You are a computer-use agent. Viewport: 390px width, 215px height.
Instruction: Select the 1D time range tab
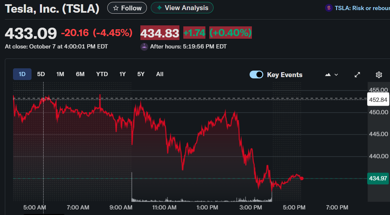(x=22, y=74)
